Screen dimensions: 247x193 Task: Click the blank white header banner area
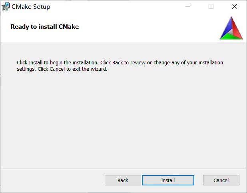pos(152,27)
